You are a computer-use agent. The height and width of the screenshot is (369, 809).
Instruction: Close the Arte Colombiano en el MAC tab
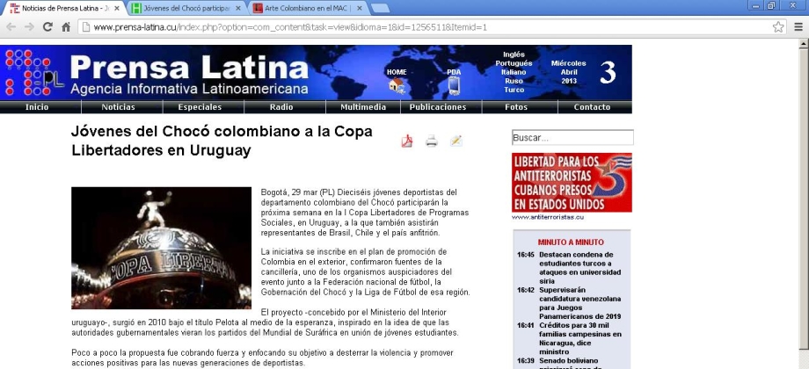tap(359, 8)
